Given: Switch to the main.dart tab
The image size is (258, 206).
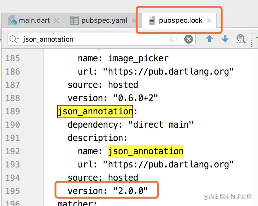Looking at the screenshot, I should click(x=32, y=21).
